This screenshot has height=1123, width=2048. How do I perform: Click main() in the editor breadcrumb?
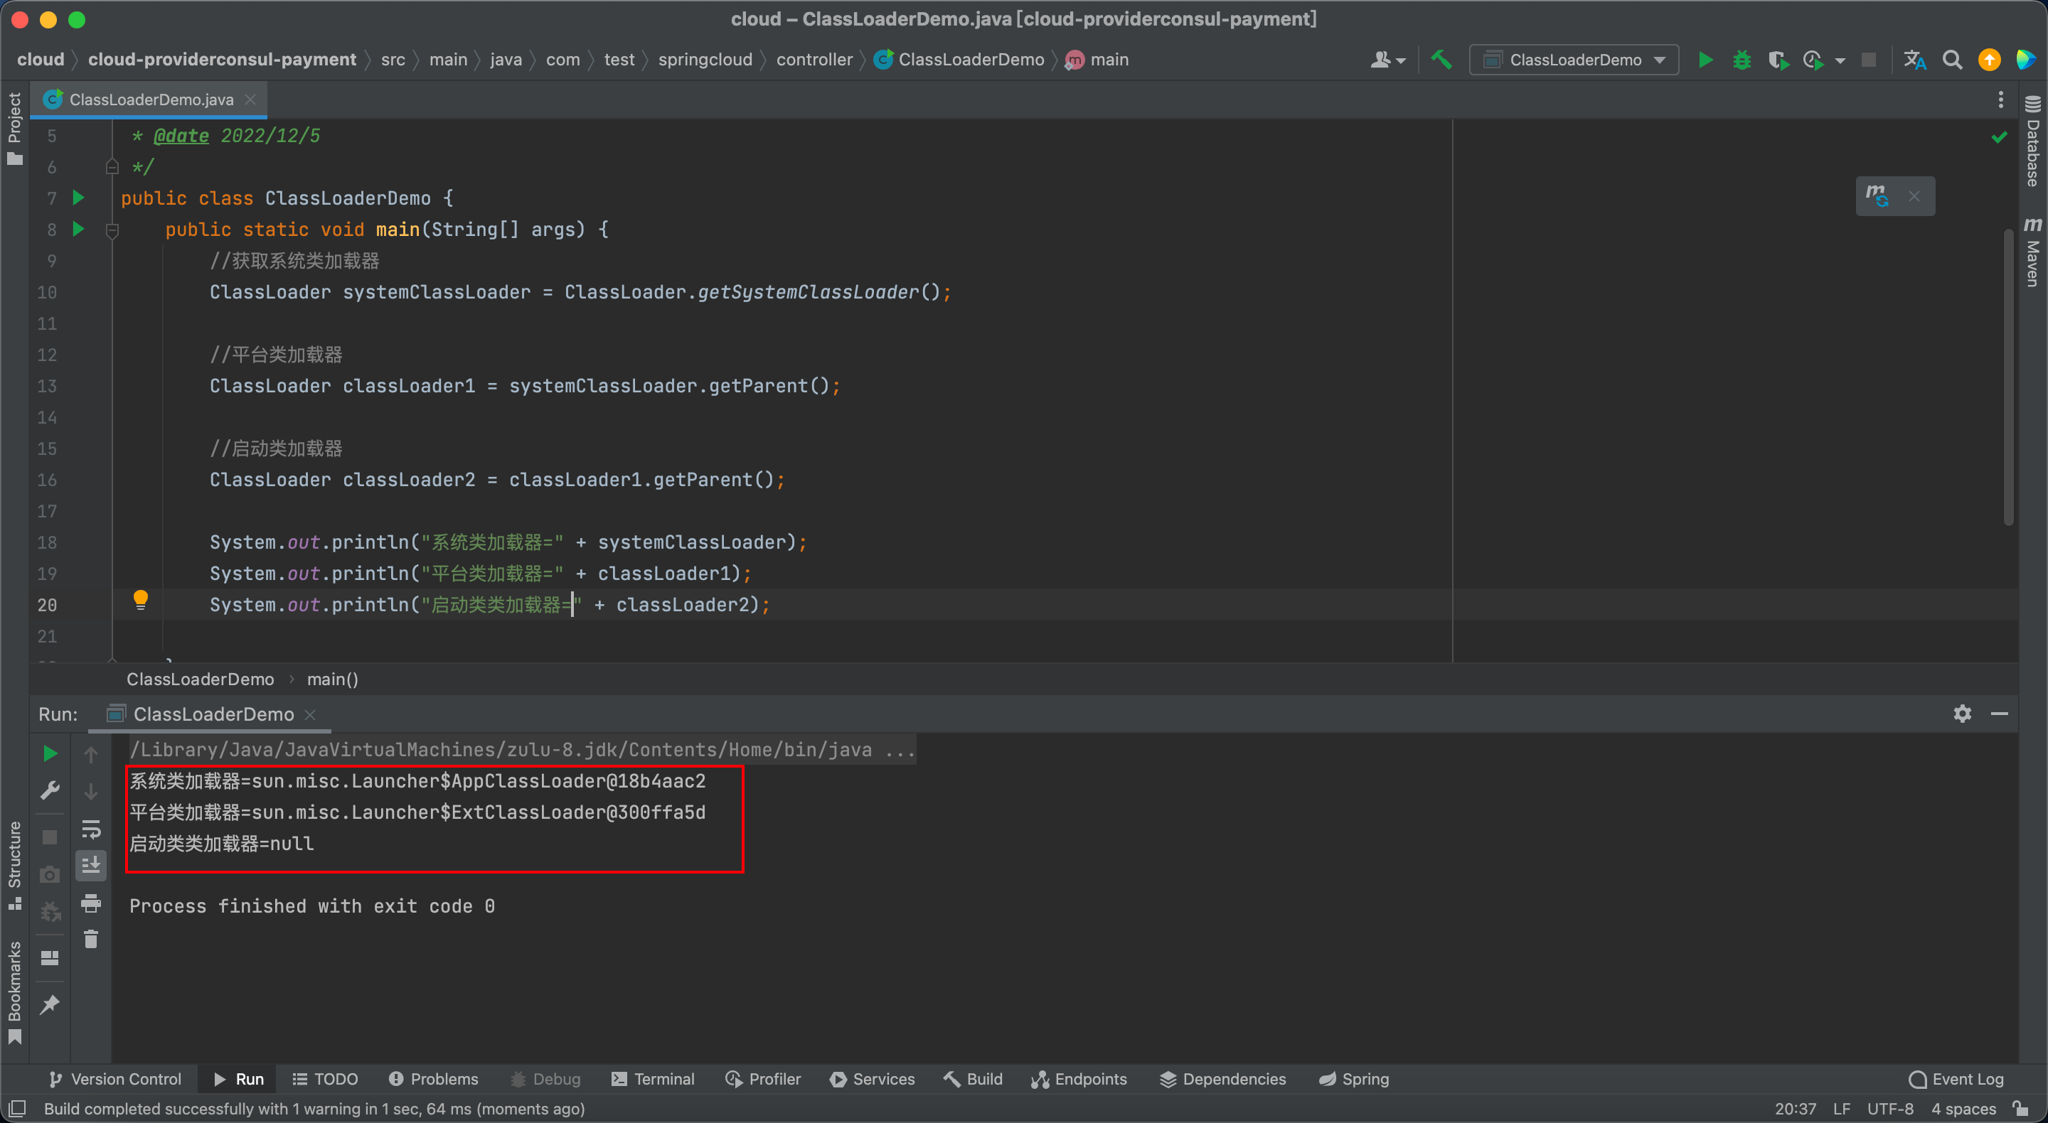coord(332,679)
